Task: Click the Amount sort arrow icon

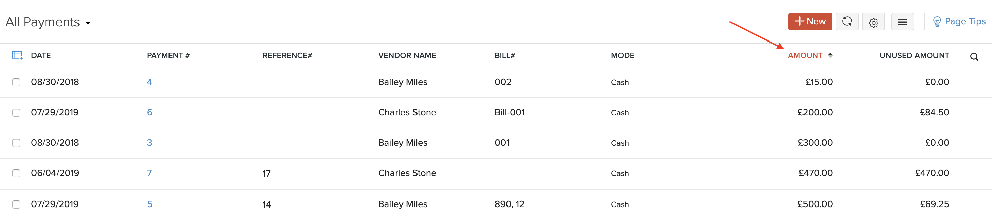Action: tap(830, 55)
